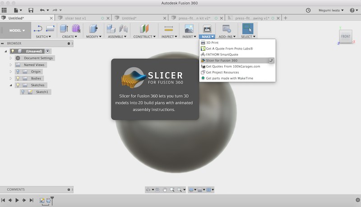Select the Create Sketch line tool icon

coord(38,29)
